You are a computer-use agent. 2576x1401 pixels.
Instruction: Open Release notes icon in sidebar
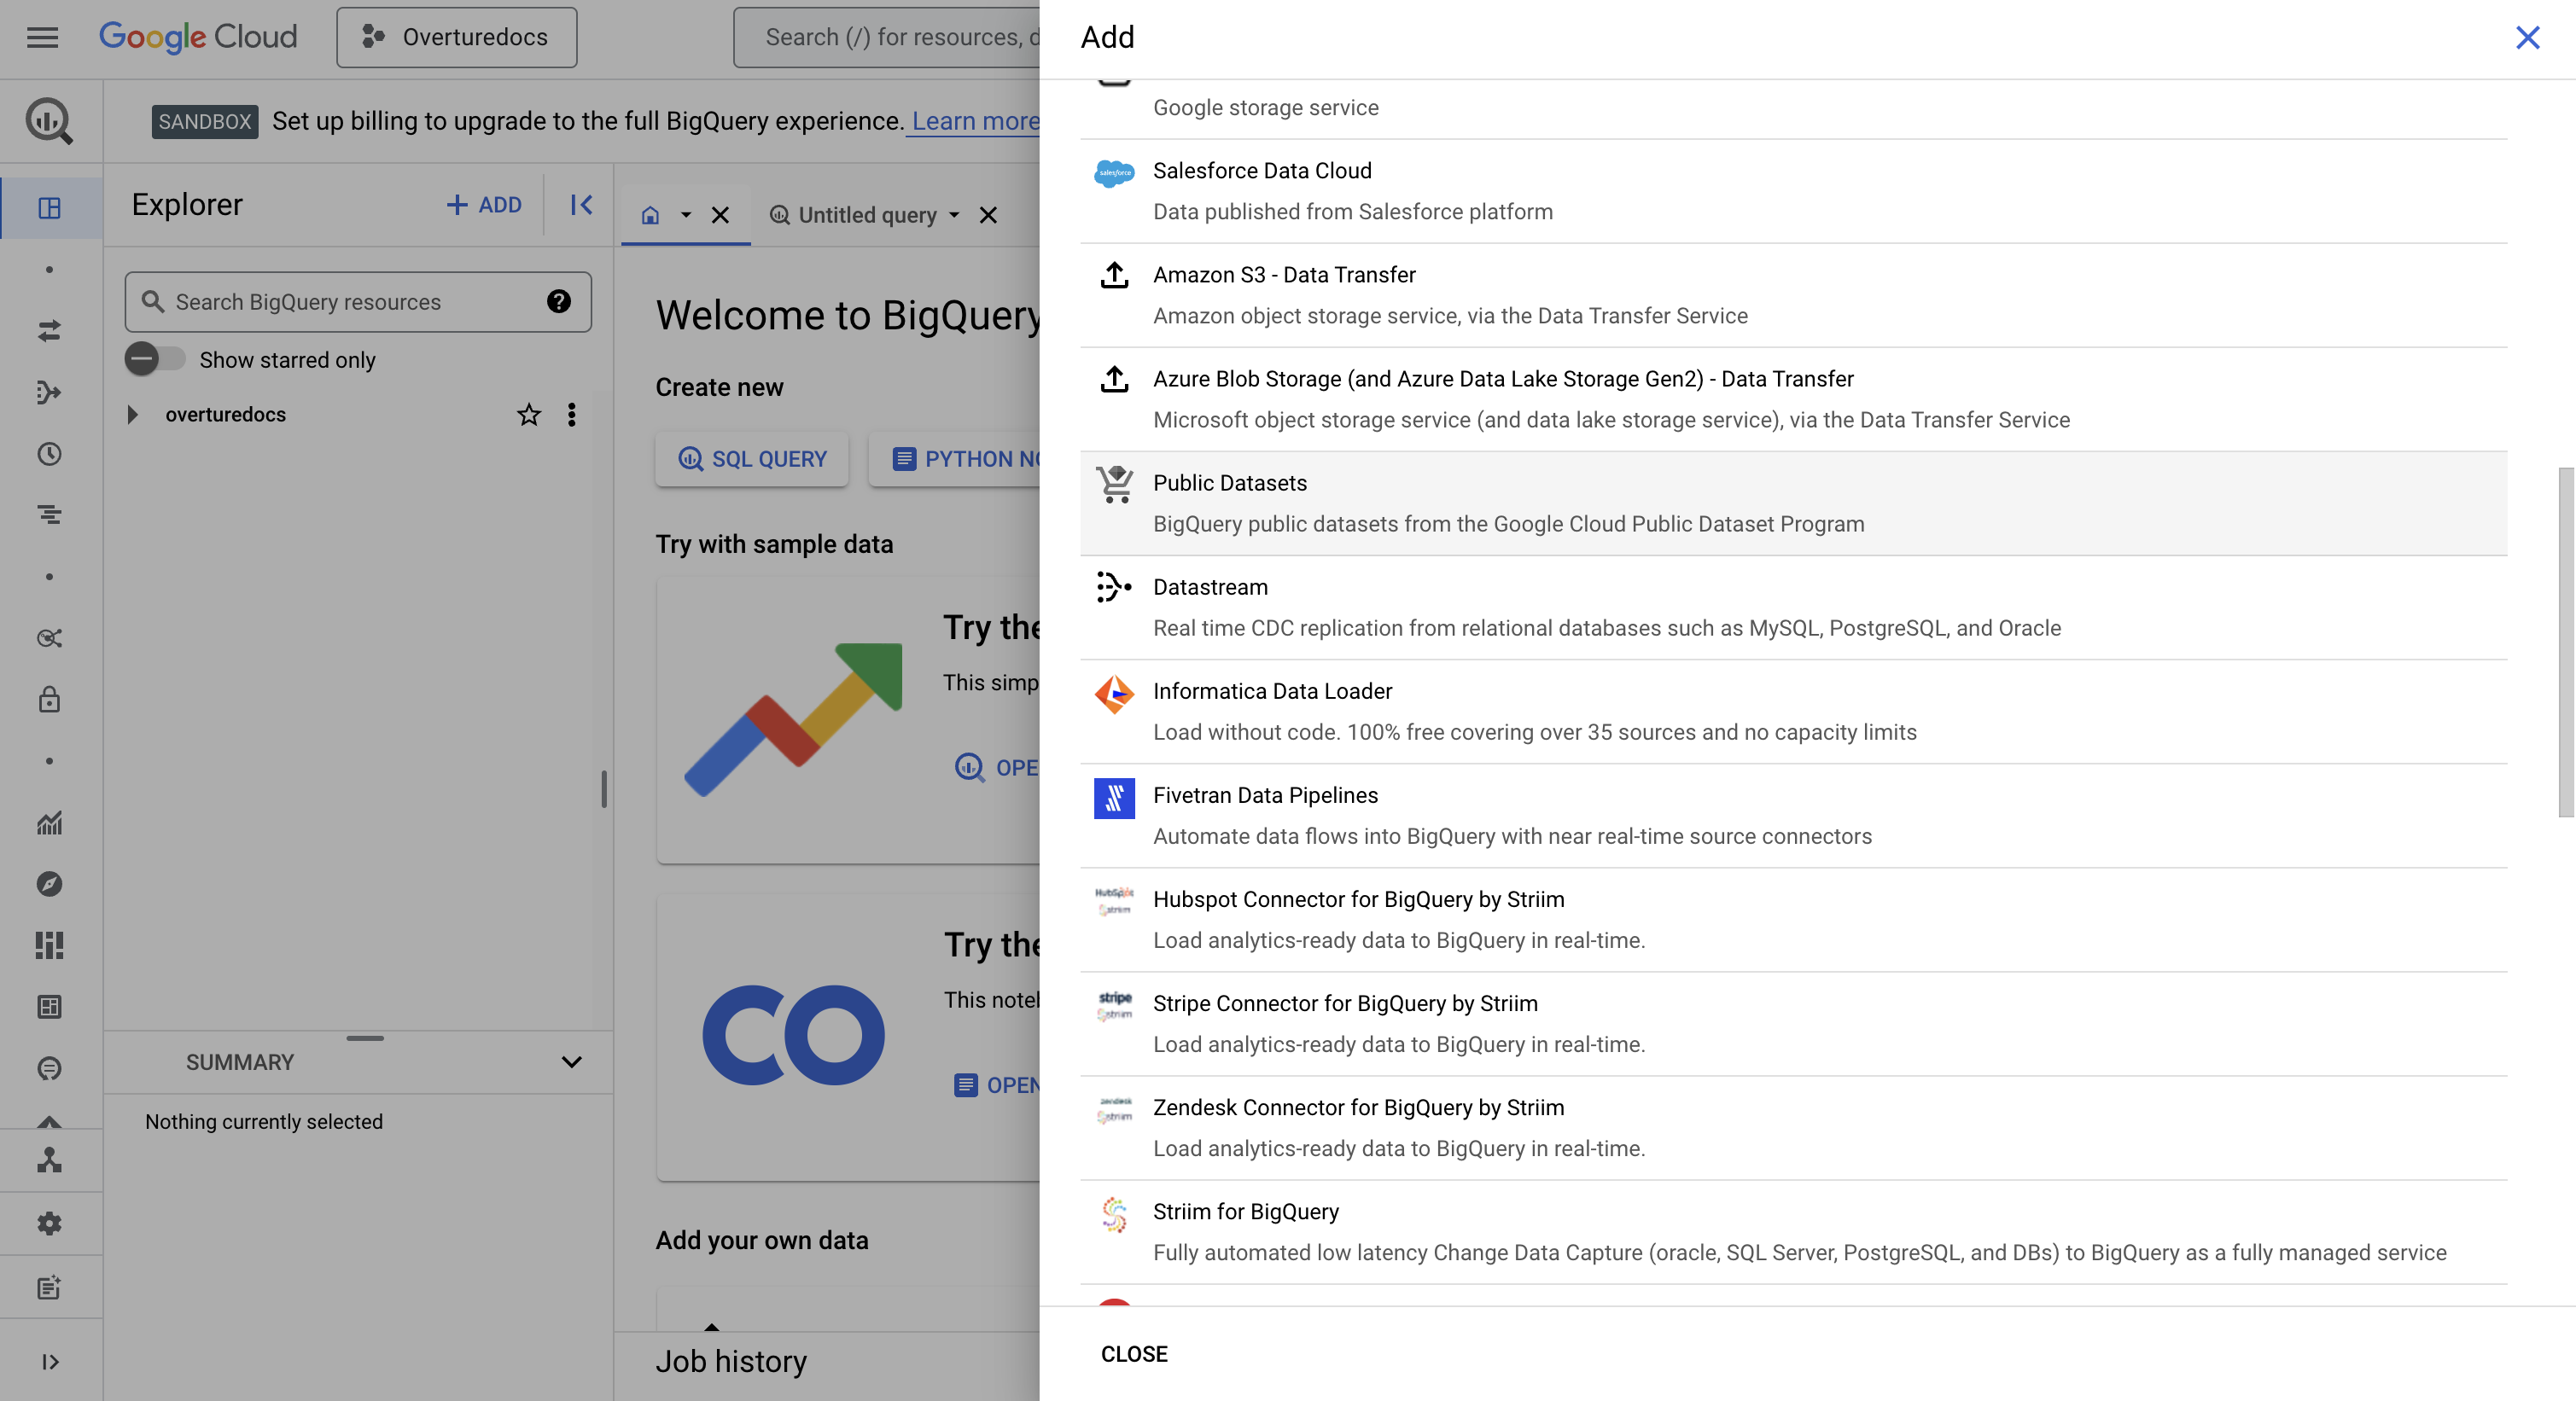coord(49,1287)
